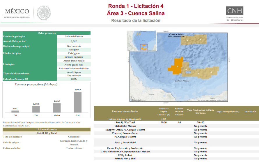Click the 'Consorcio' value

(x=74, y=137)
